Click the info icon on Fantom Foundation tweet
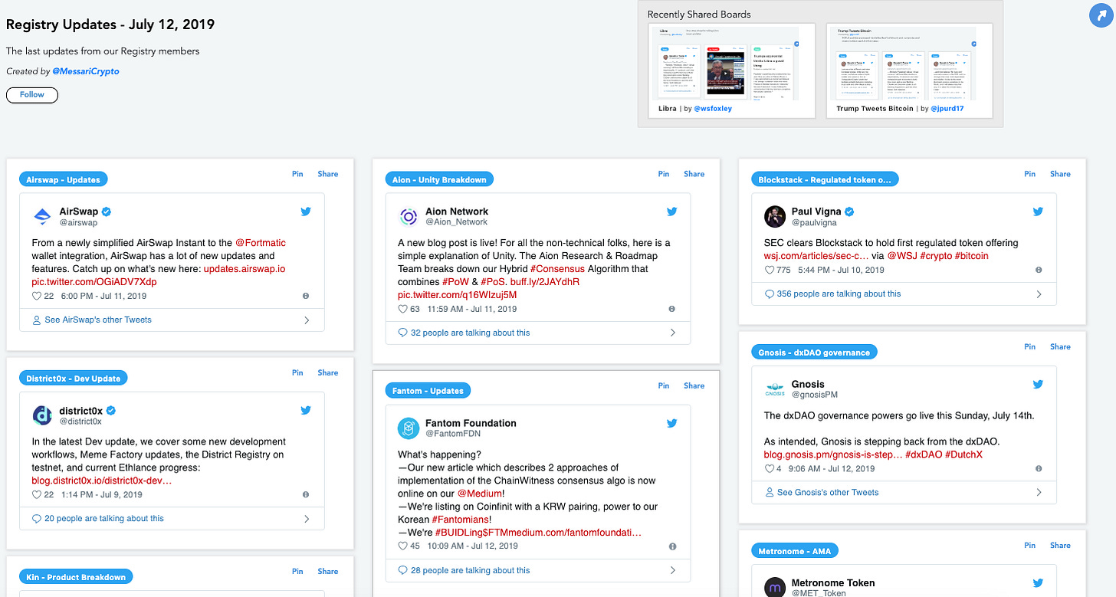This screenshot has width=1116, height=597. tap(672, 546)
